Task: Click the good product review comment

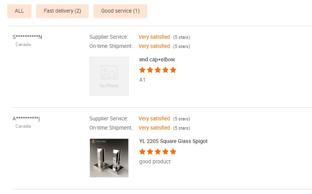Action: 155,161
